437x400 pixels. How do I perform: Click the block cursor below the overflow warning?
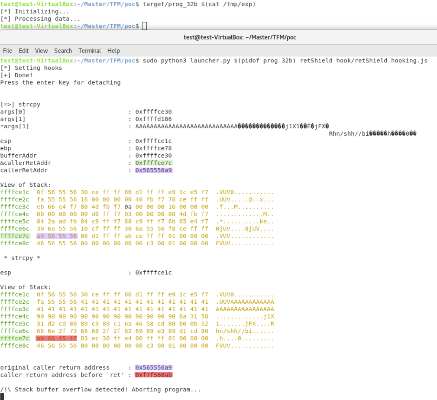click(x=2, y=397)
